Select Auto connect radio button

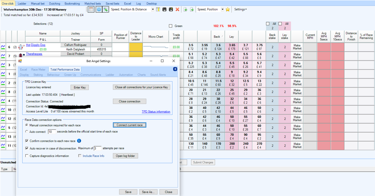(26, 132)
